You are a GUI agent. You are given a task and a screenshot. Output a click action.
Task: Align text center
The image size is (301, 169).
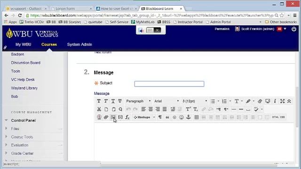pyautogui.click(x=150, y=109)
